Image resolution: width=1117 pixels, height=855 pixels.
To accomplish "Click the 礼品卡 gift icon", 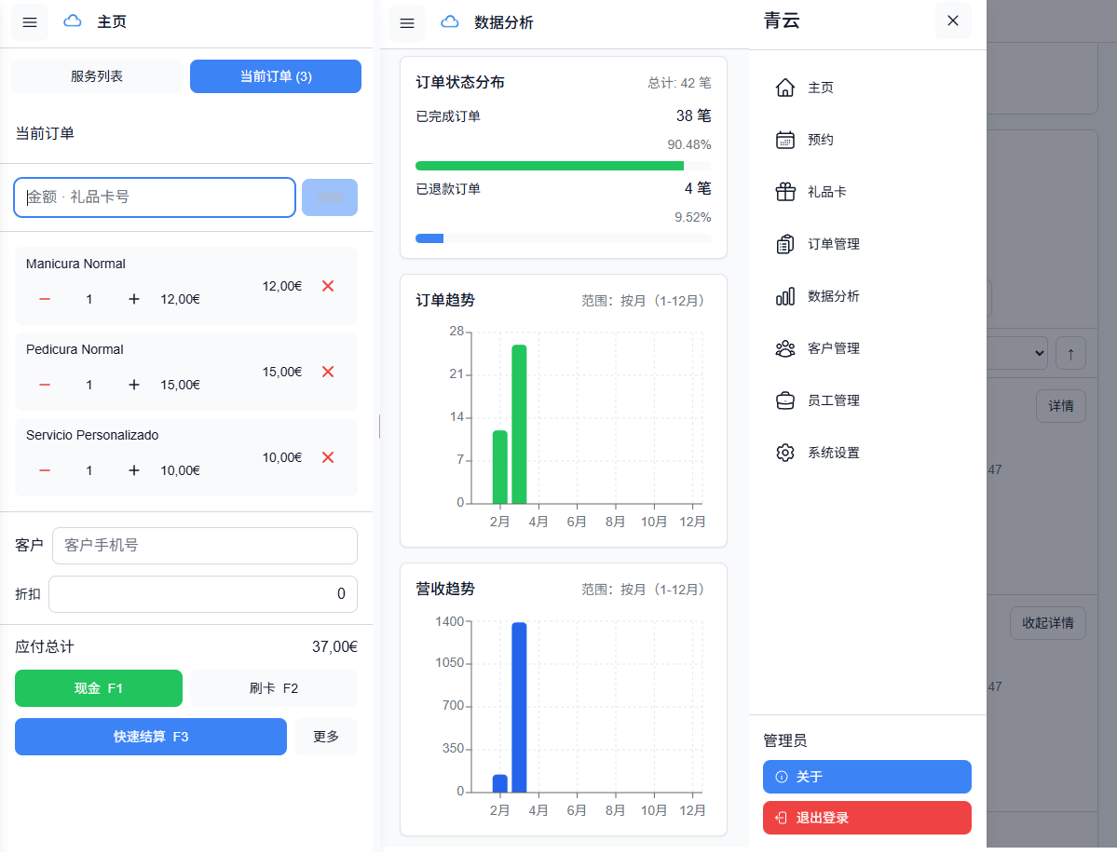I will [785, 192].
